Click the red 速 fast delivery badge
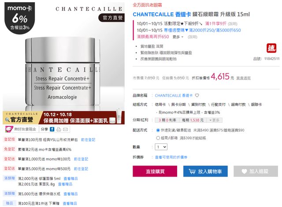 coord(271,48)
